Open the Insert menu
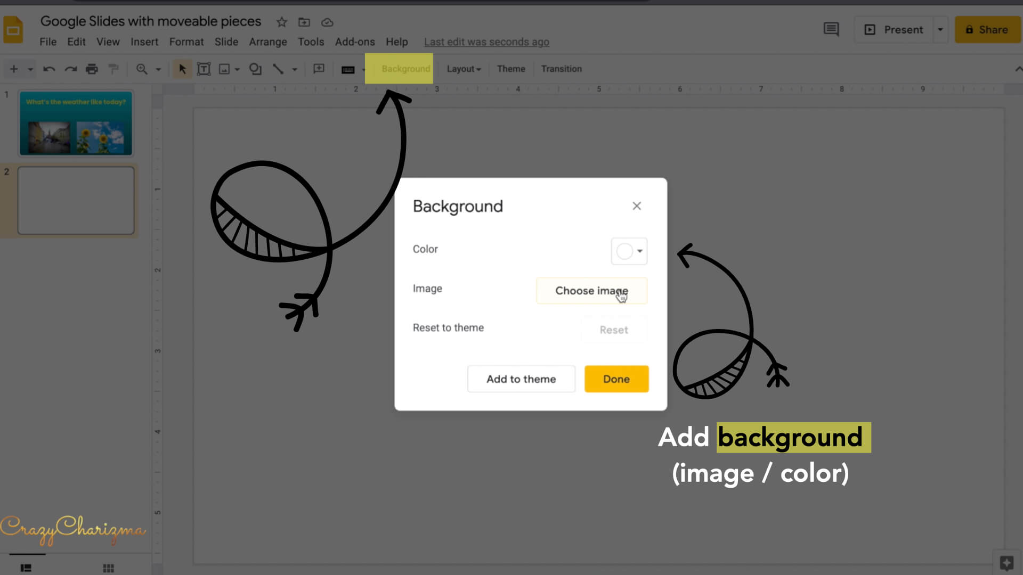The height and width of the screenshot is (575, 1023). coord(144,42)
